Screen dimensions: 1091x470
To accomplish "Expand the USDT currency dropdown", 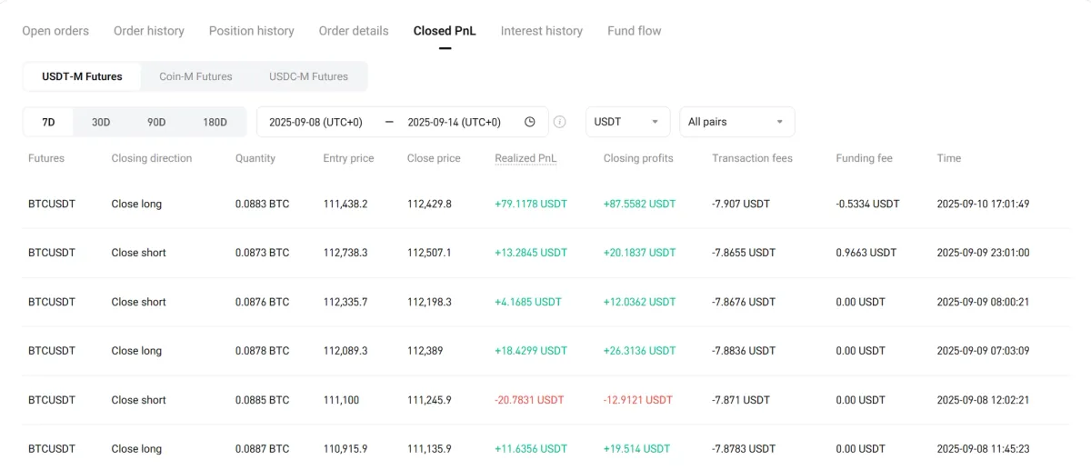I will pyautogui.click(x=627, y=122).
